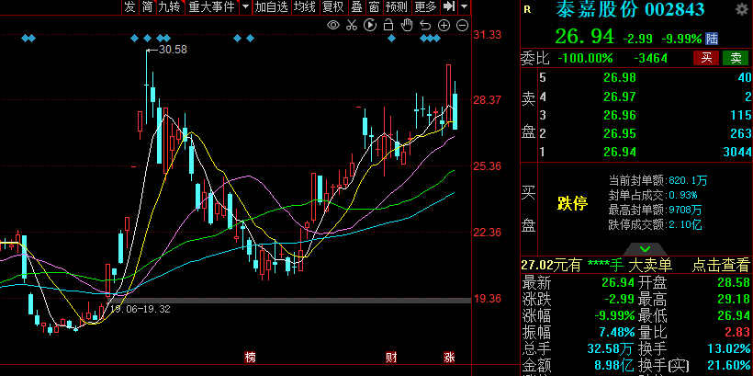753x376 pixels.
Task: Toggle the 复权 price adjustment button
Action: point(332,6)
